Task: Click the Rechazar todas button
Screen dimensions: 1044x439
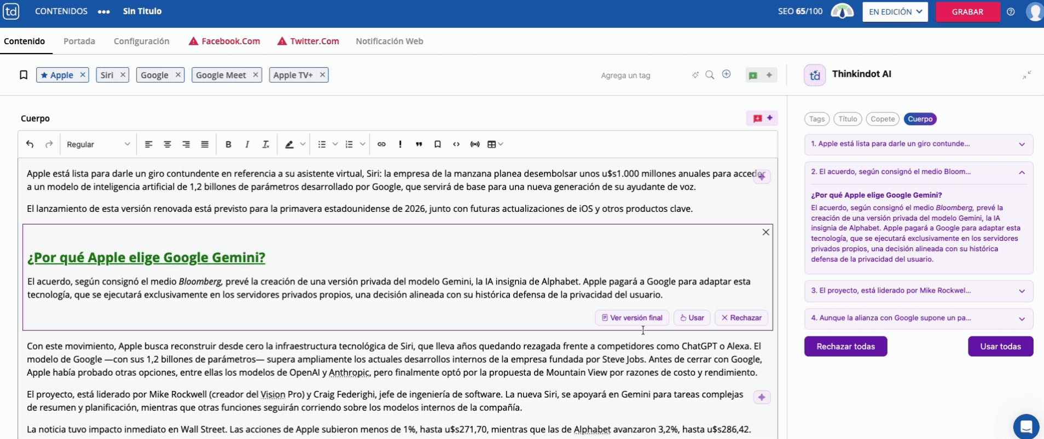Action: (x=845, y=346)
